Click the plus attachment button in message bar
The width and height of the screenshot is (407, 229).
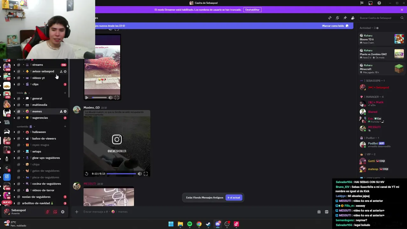pyautogui.click(x=77, y=212)
